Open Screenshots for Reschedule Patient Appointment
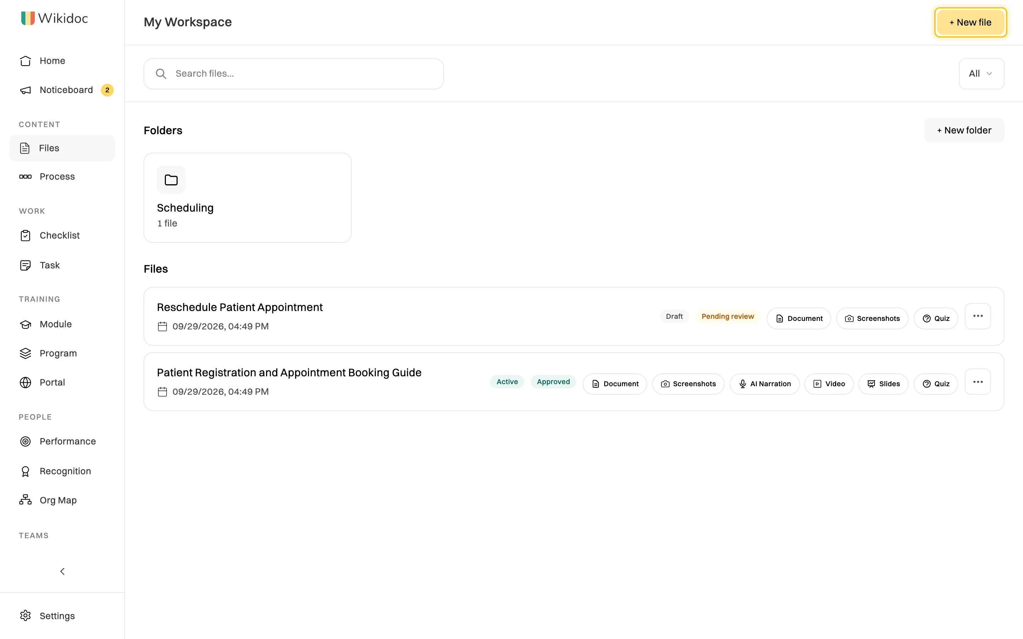1023x639 pixels. (x=872, y=319)
